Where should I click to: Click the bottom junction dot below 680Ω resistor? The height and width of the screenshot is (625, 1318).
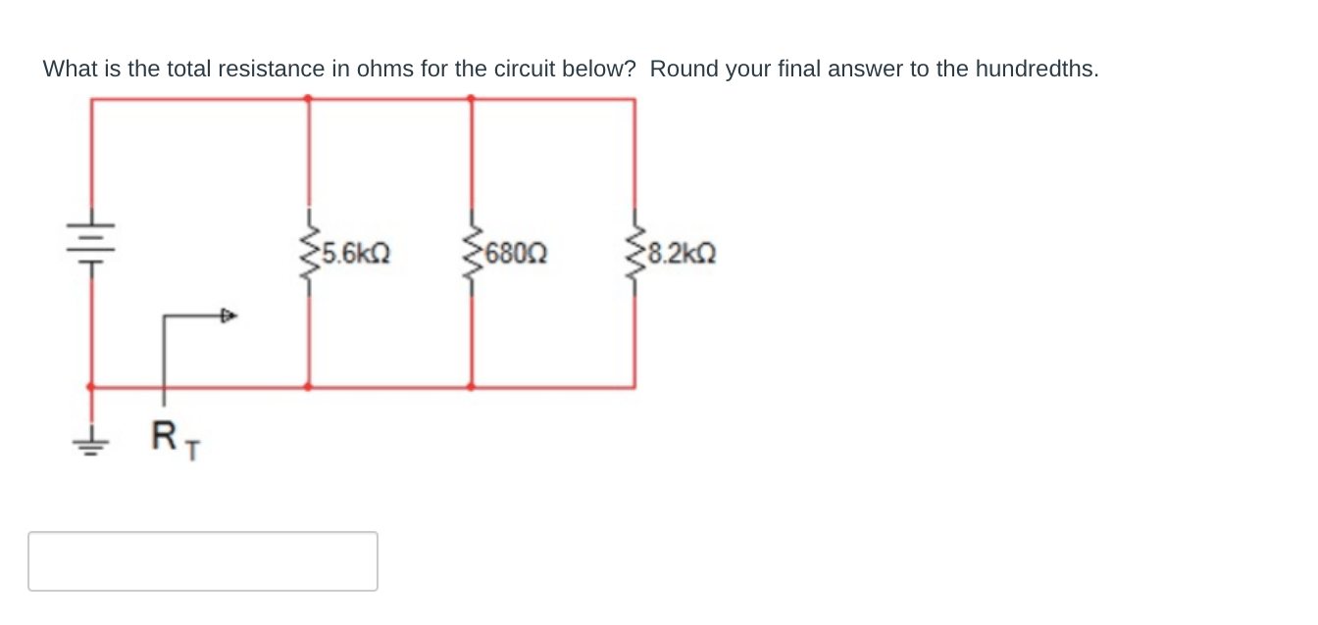point(472,387)
